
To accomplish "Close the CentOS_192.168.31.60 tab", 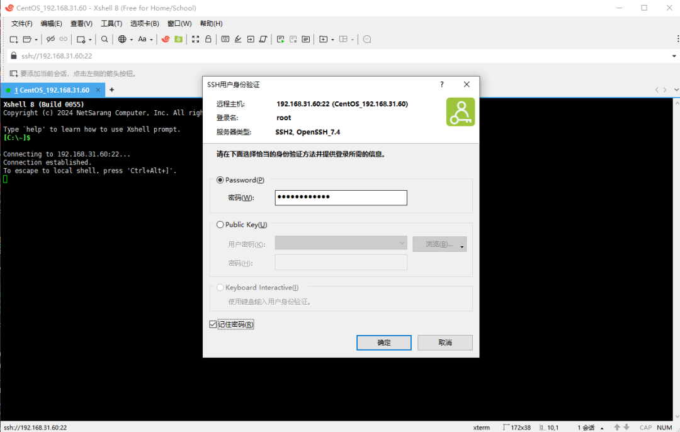I will [x=98, y=90].
